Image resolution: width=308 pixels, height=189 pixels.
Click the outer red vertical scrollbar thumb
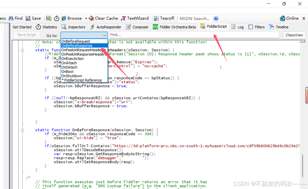[307, 95]
